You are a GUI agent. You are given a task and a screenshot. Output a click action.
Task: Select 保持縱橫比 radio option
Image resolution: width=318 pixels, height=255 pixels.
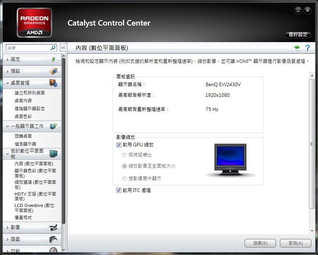pos(124,155)
